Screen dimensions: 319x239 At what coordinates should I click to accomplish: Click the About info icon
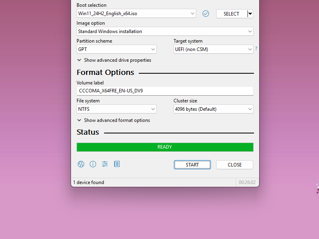93,164
